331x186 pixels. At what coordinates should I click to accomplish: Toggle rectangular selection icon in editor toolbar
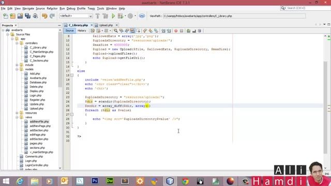point(138,31)
